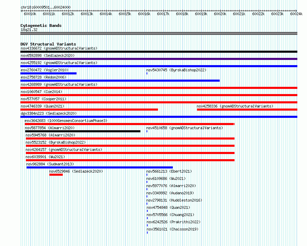
Task: Click the esv2760472 Vogler2010 label
Action: coord(44,70)
